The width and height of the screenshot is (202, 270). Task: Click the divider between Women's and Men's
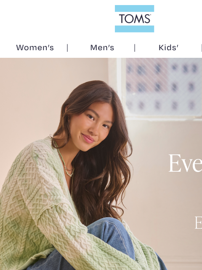pos(67,48)
